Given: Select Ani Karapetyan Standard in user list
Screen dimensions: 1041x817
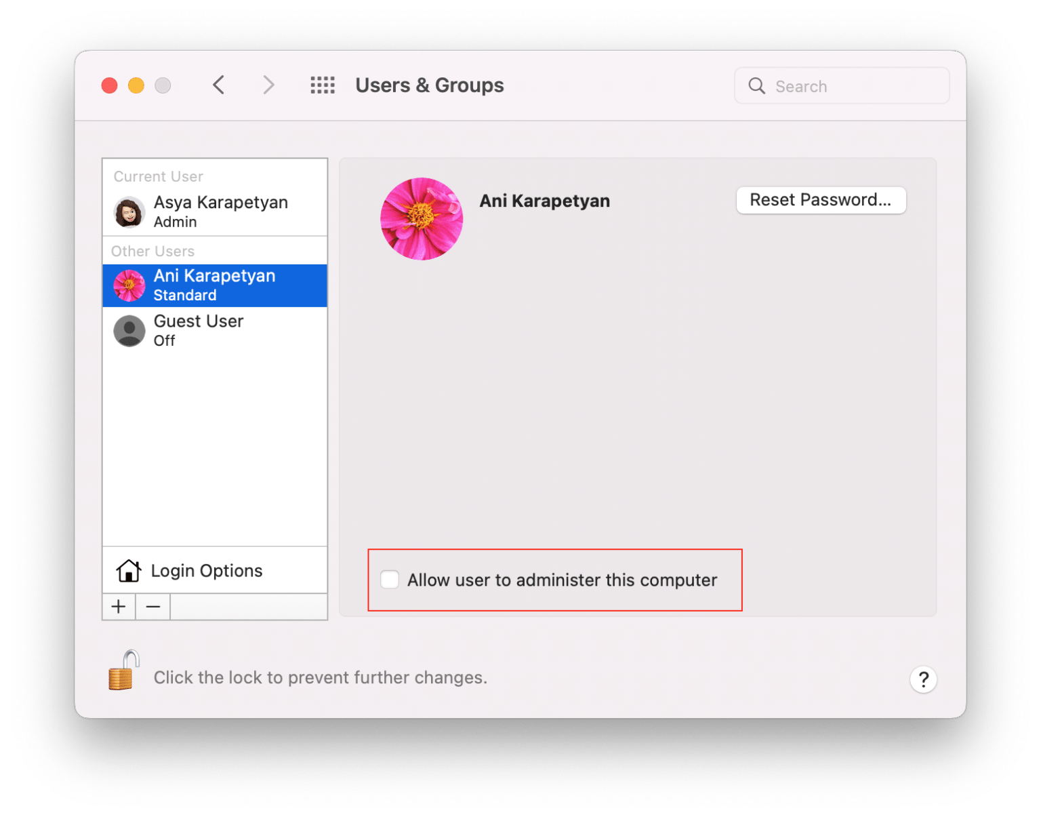Looking at the screenshot, I should click(x=215, y=285).
